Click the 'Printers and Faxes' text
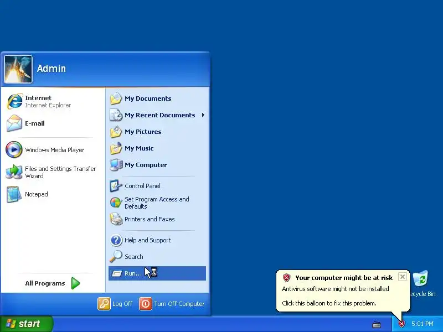This screenshot has width=443, height=332. pos(150,219)
